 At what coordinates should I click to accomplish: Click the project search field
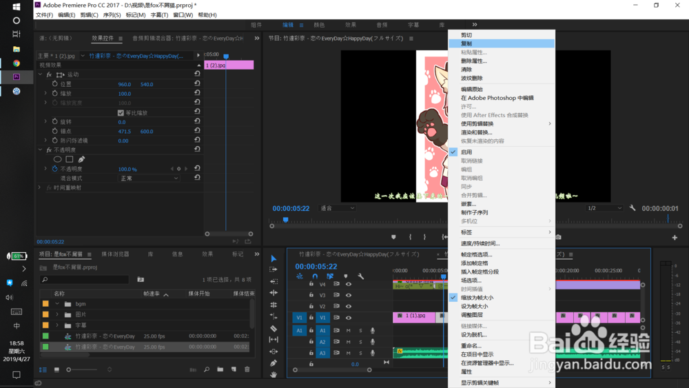pos(84,280)
